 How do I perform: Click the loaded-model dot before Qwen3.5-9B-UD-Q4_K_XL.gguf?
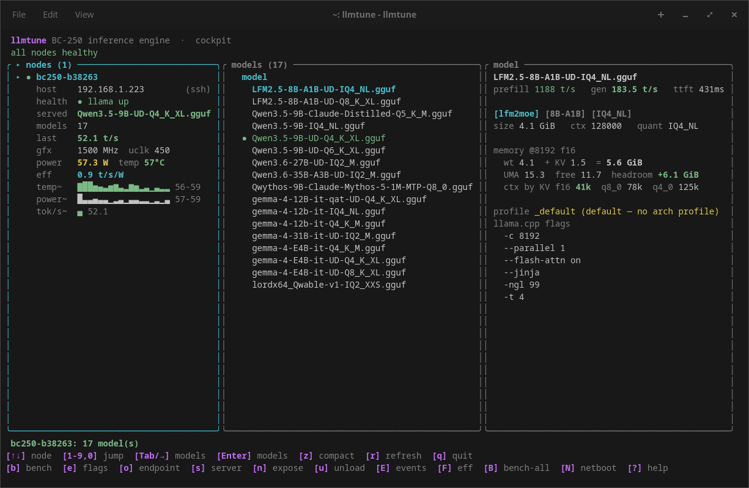tap(245, 138)
